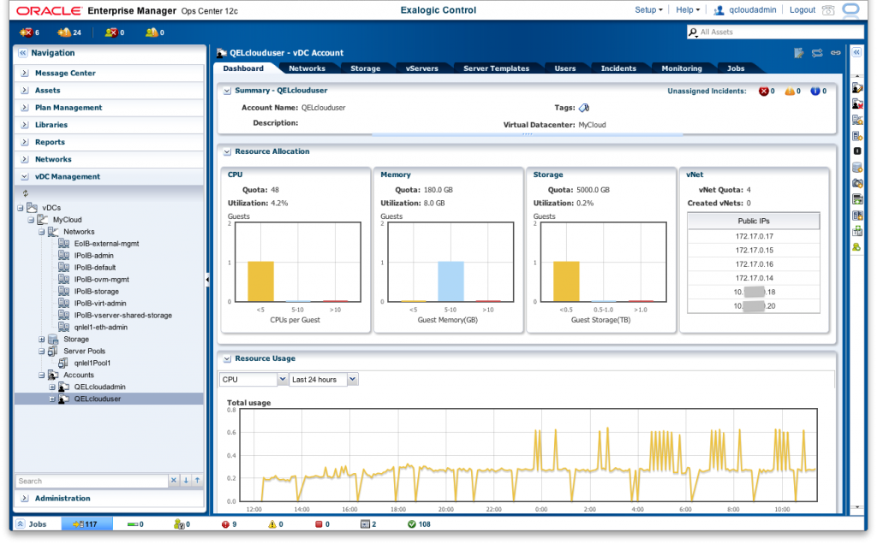Click the warning incidents icon showing 24
The image size is (877, 544).
(64, 33)
